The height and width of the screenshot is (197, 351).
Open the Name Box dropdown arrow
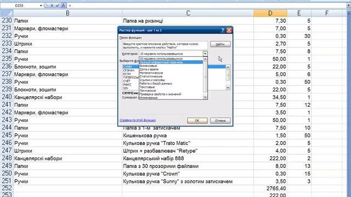point(41,5)
